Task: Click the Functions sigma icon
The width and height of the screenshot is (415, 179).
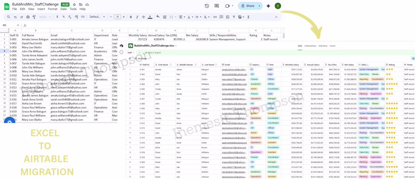Action: 248,17
